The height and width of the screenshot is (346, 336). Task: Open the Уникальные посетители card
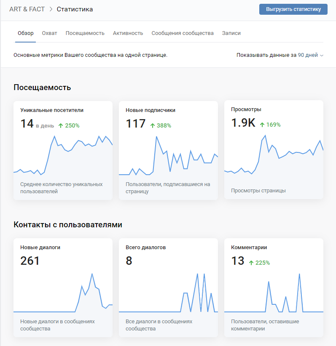tap(63, 150)
